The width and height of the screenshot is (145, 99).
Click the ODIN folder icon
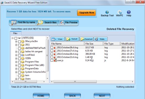(23, 58)
